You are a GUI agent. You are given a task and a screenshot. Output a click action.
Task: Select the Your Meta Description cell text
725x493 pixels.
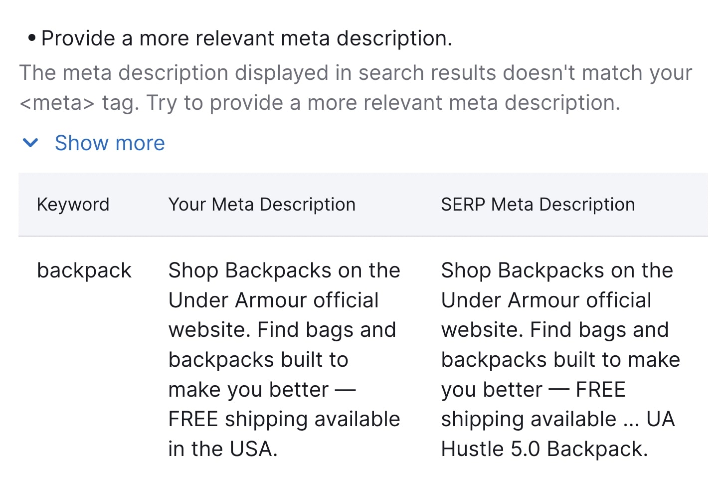[284, 359]
